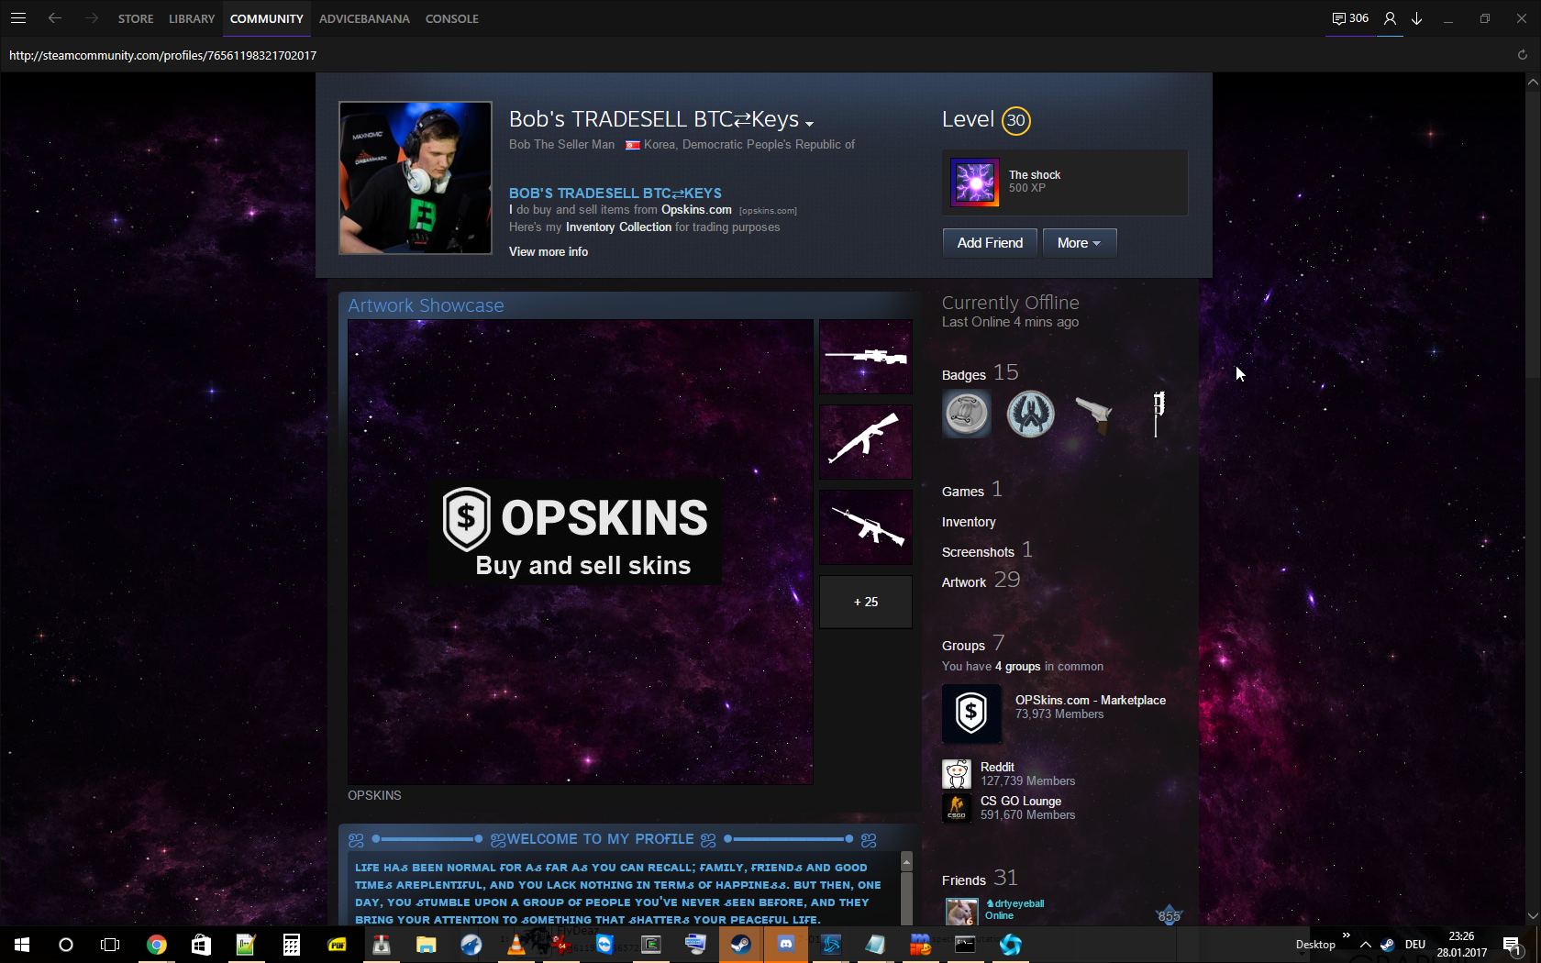This screenshot has height=963, width=1541.
Task: Click the profile text box scrollbar
Action: tap(906, 890)
